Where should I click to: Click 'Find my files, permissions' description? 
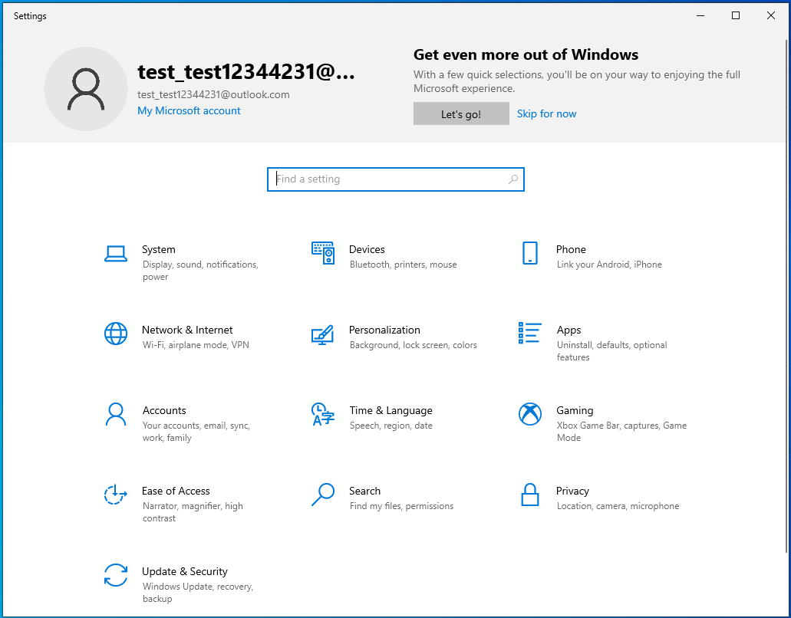click(401, 506)
